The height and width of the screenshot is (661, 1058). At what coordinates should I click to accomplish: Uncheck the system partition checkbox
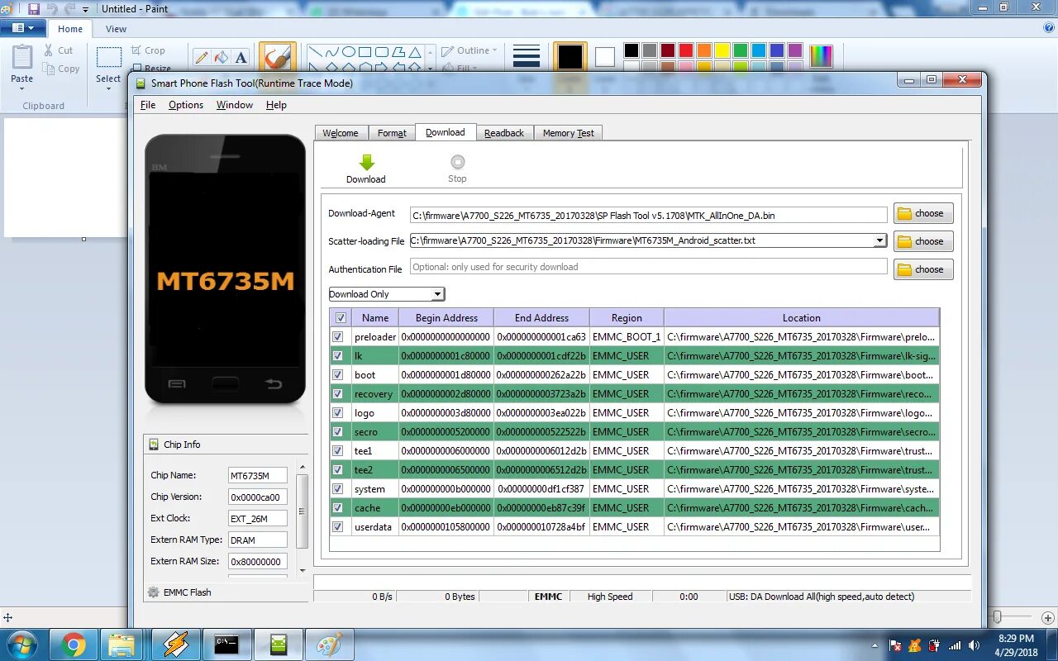(337, 489)
